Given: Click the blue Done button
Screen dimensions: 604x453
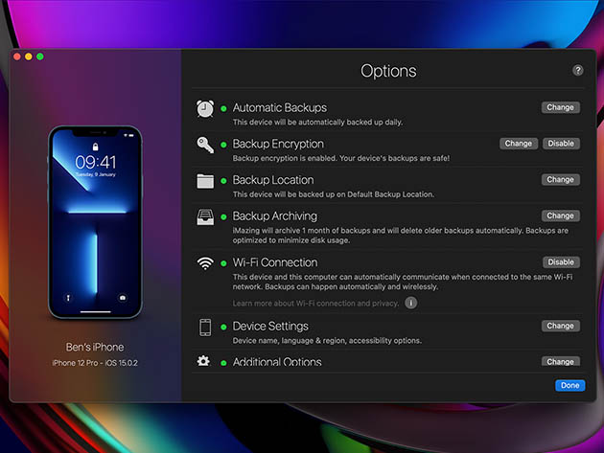Looking at the screenshot, I should pyautogui.click(x=570, y=385).
